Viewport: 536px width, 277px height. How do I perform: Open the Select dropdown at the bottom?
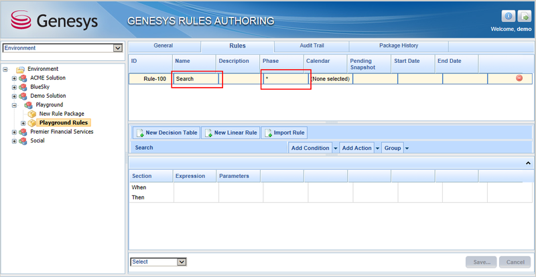tap(182, 262)
